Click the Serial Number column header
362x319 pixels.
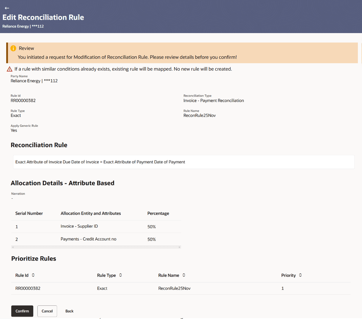pos(29,213)
